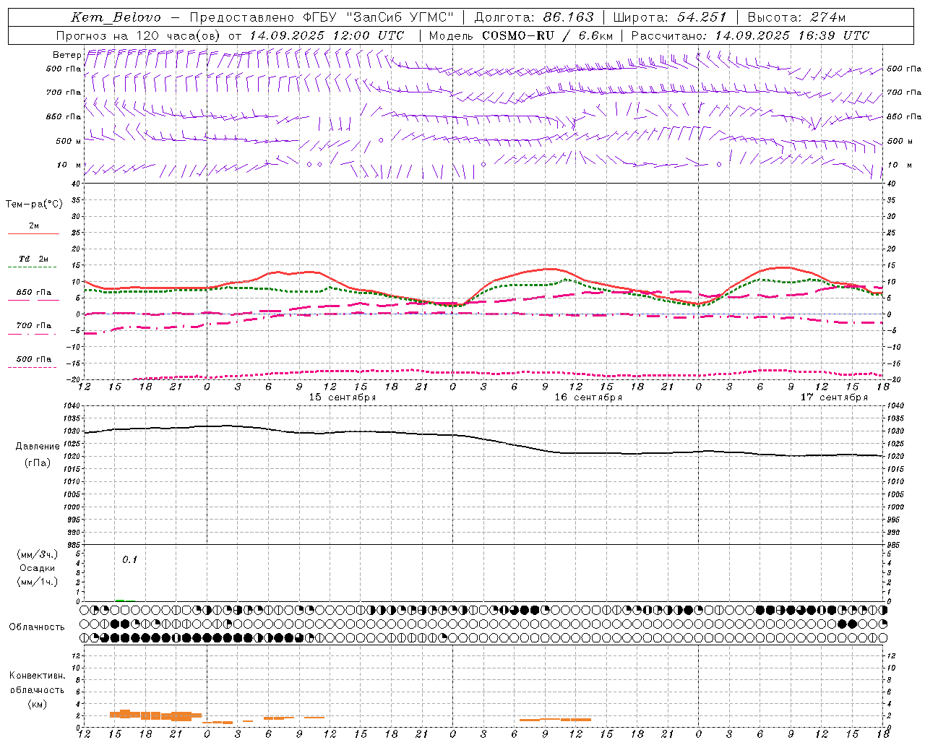Click the 700 гПа temperature legend entry
The image size is (925, 740).
(x=34, y=326)
